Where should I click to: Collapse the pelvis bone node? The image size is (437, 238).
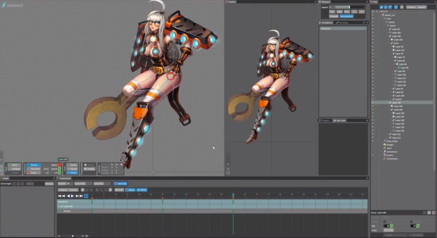(385, 26)
